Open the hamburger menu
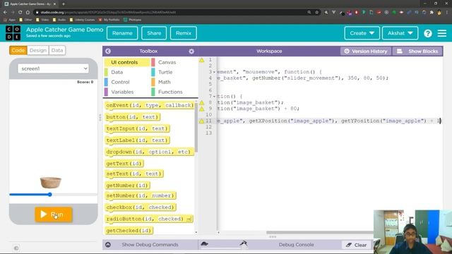Viewport: 452px width, 254px height. coord(442,33)
